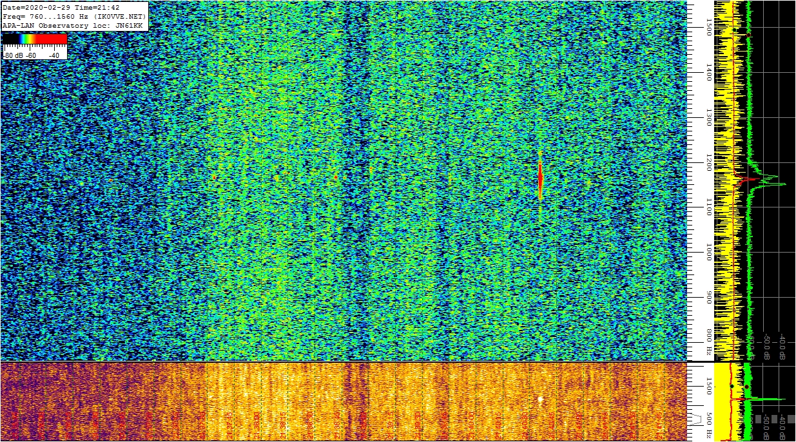Click the -40 label under the color scale
Screen dimensions: 796x442
point(53,55)
